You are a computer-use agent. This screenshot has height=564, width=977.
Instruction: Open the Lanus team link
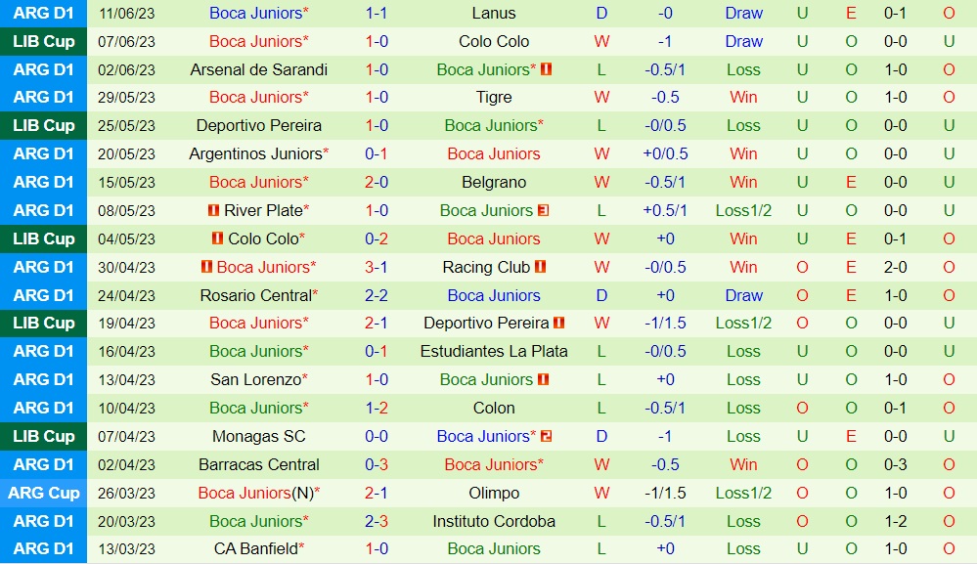pos(494,13)
